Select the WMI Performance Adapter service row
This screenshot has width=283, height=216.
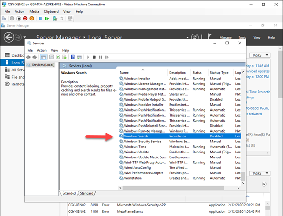tap(180, 173)
